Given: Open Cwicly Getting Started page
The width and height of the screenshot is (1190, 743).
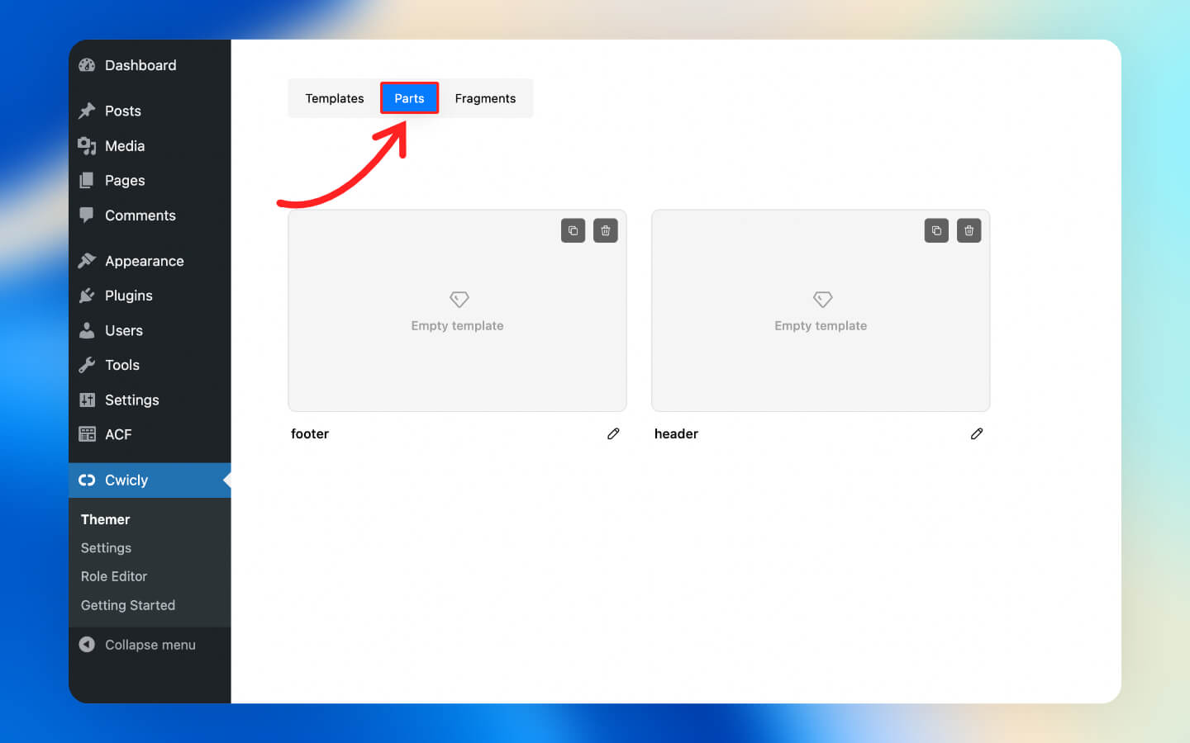Looking at the screenshot, I should 128,605.
